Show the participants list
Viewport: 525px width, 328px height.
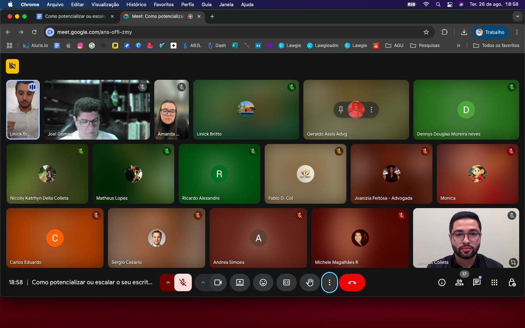[x=459, y=282]
